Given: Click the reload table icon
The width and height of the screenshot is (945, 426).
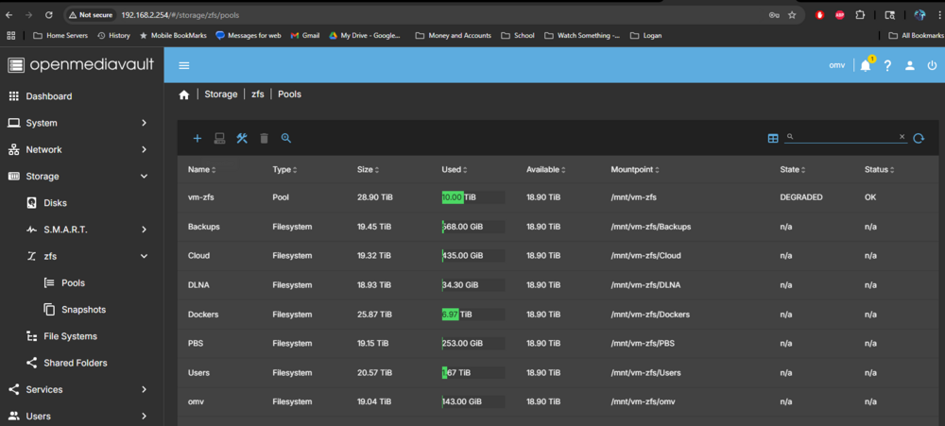Looking at the screenshot, I should (919, 139).
